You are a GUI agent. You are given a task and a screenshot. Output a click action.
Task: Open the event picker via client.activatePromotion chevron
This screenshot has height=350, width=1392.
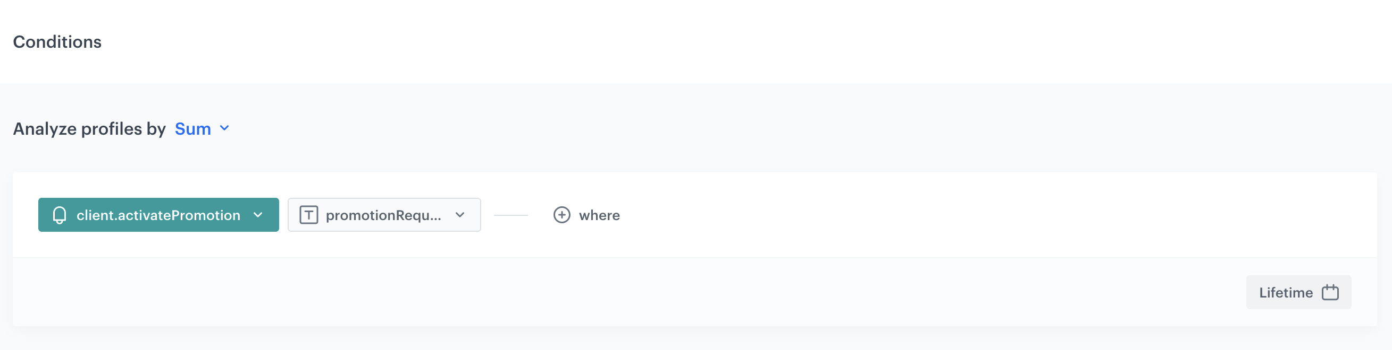click(x=257, y=215)
